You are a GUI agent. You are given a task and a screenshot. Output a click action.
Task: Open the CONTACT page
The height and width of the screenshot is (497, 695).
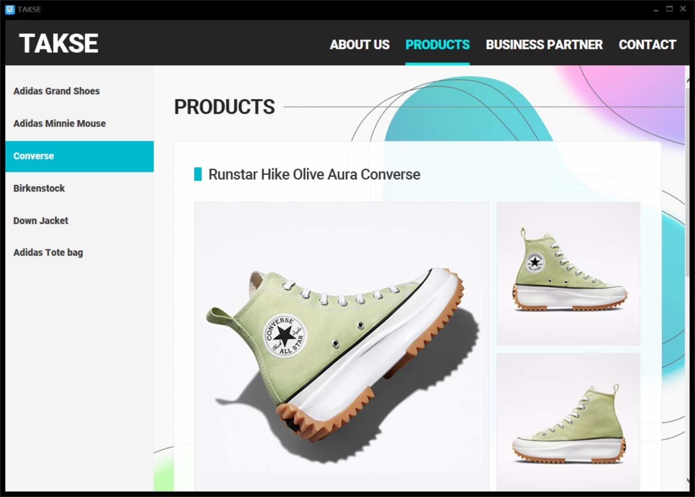tap(647, 45)
